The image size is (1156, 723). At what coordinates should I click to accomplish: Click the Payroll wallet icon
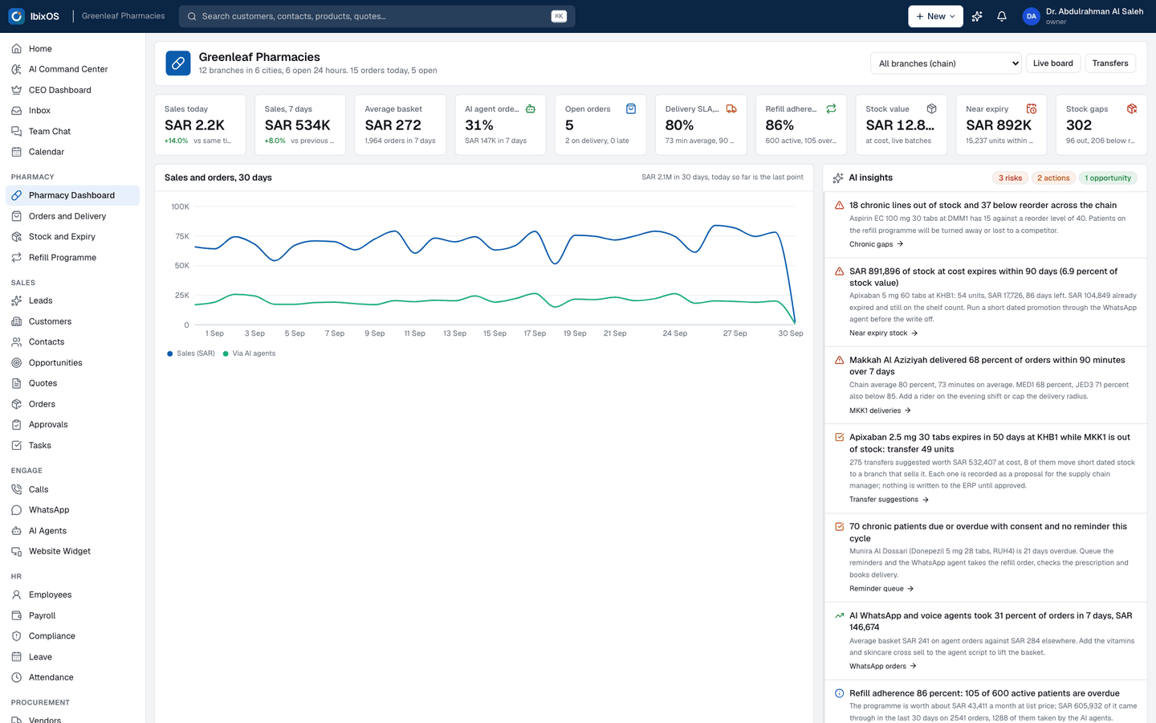pyautogui.click(x=17, y=615)
